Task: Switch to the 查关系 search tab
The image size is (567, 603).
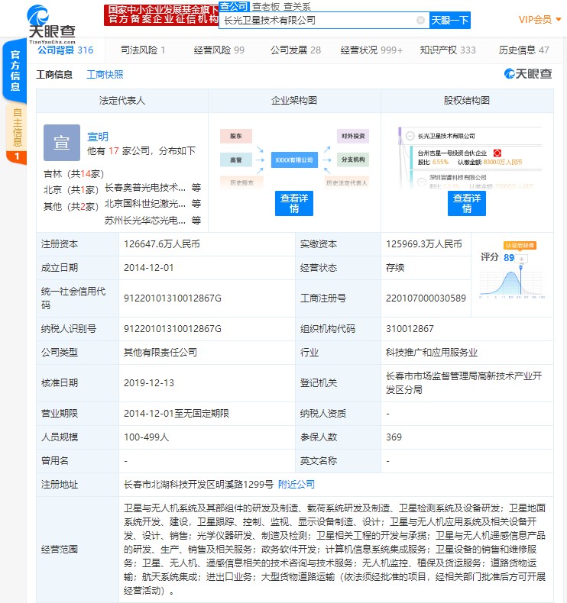Action: [x=296, y=7]
